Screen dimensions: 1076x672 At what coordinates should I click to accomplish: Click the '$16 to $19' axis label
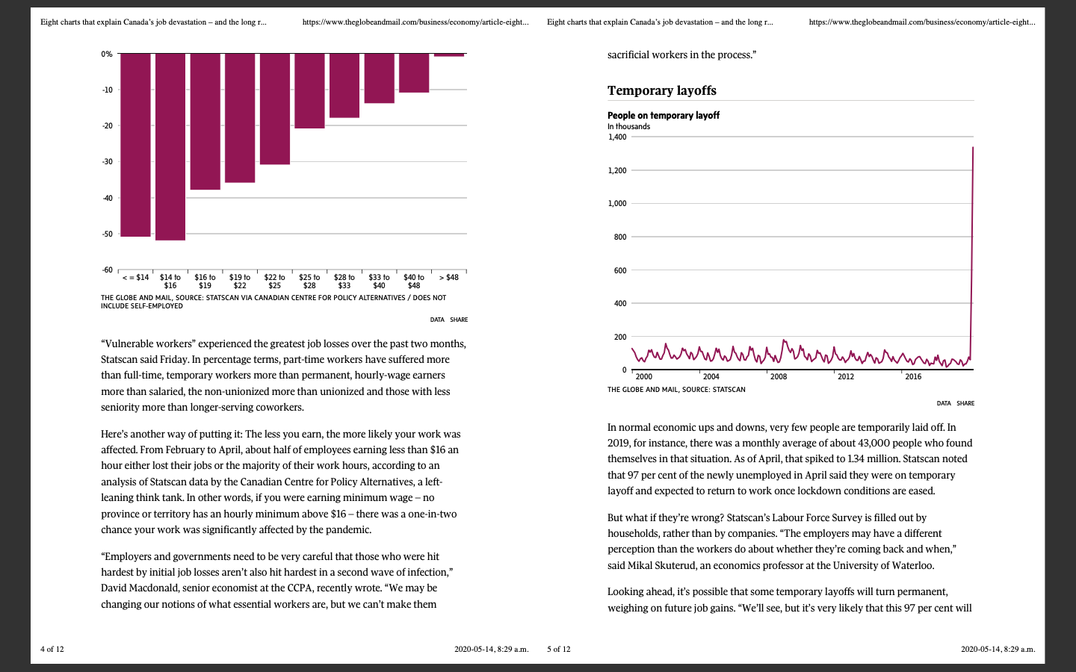click(205, 281)
